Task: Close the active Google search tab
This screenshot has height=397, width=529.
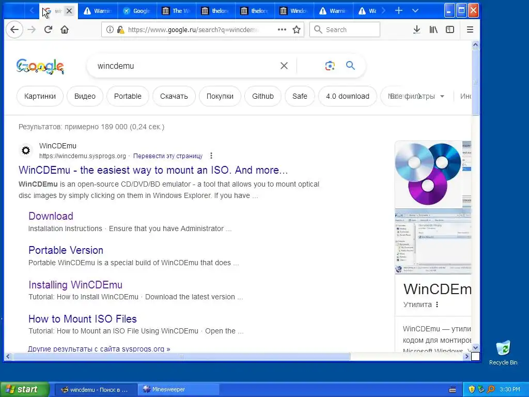Action: click(69, 11)
